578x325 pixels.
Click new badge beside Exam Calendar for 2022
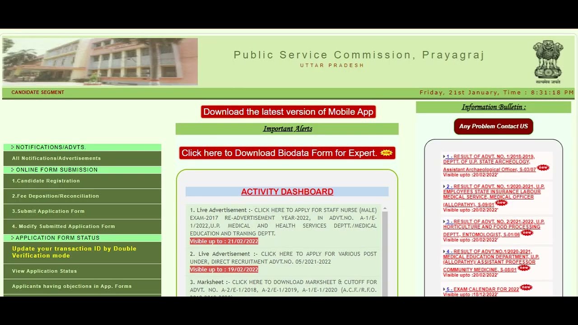point(526,288)
